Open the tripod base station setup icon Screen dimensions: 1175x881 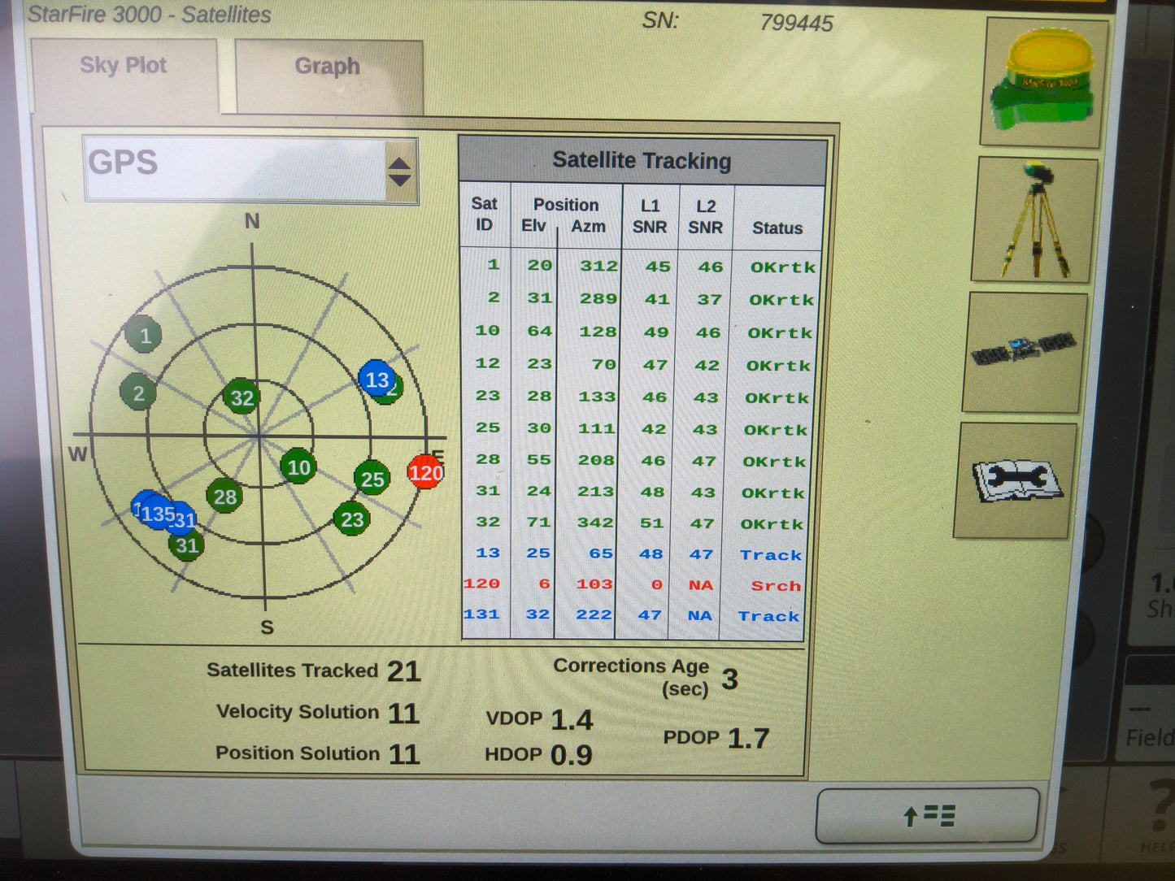tap(1035, 221)
